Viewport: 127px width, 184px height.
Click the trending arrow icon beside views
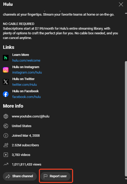point(6,165)
